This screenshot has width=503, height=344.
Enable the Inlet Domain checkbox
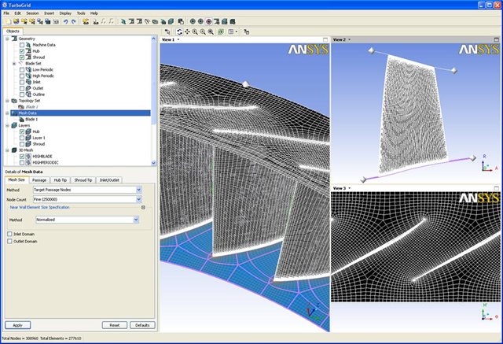point(9,234)
